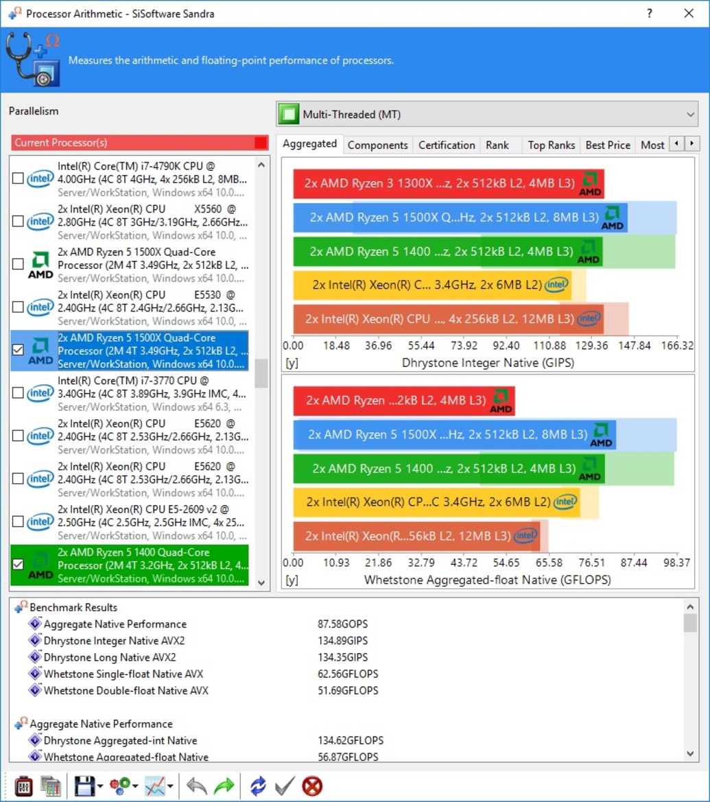The height and width of the screenshot is (802, 710).
Task: Click red Ryzen 3 1300X bar in Dhrystone chart
Action: point(449,184)
